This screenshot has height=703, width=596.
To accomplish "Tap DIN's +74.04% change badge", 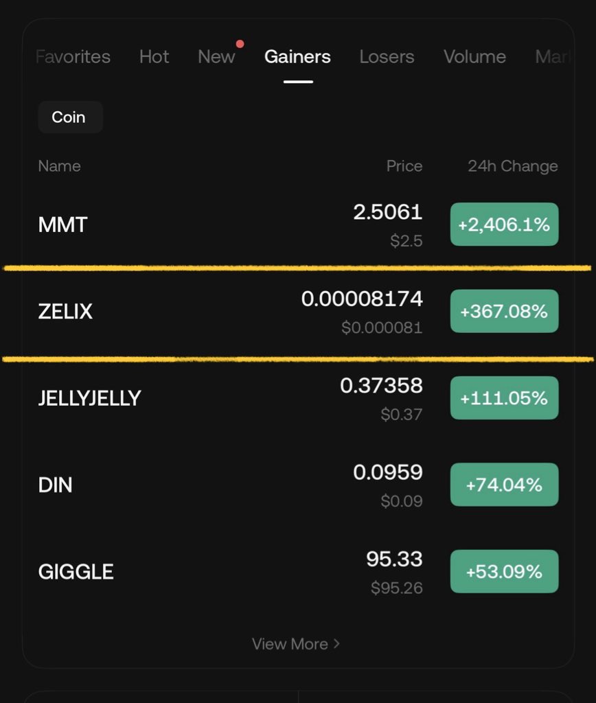I will [504, 485].
